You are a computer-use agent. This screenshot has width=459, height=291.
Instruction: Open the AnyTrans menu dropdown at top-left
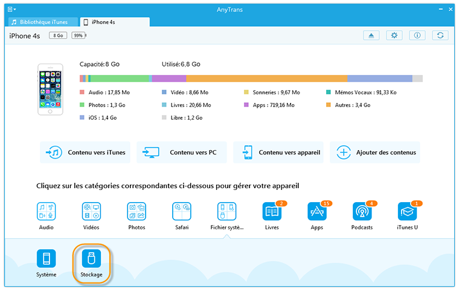(x=11, y=10)
